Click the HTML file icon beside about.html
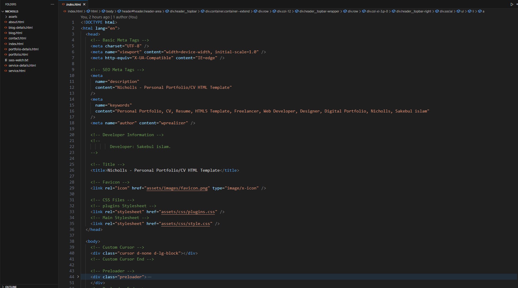The image size is (518, 288). point(6,22)
